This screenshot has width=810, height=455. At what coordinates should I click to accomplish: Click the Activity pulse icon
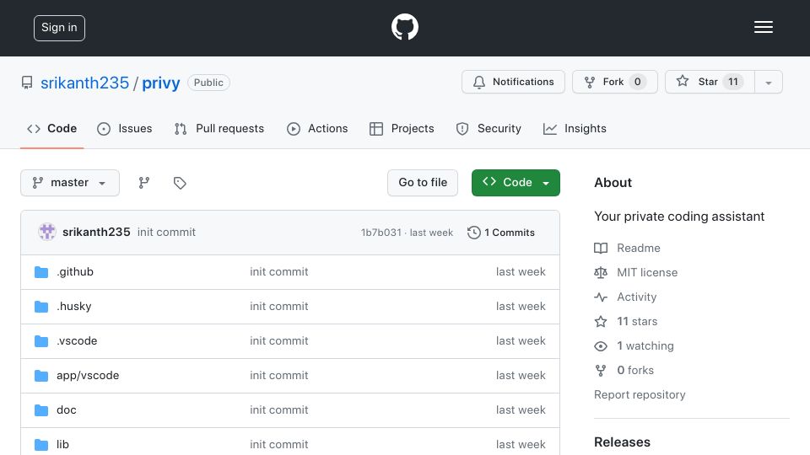601,297
